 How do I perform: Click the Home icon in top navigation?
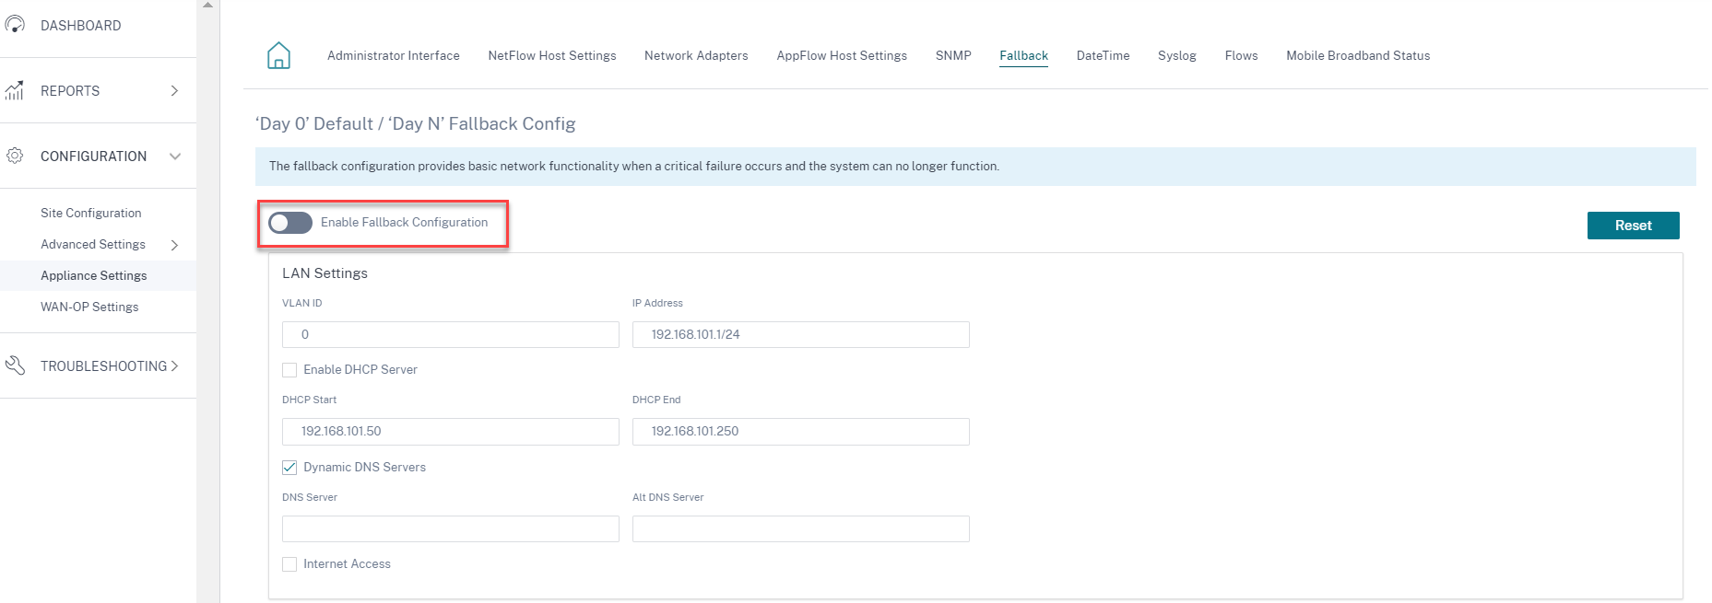278,55
